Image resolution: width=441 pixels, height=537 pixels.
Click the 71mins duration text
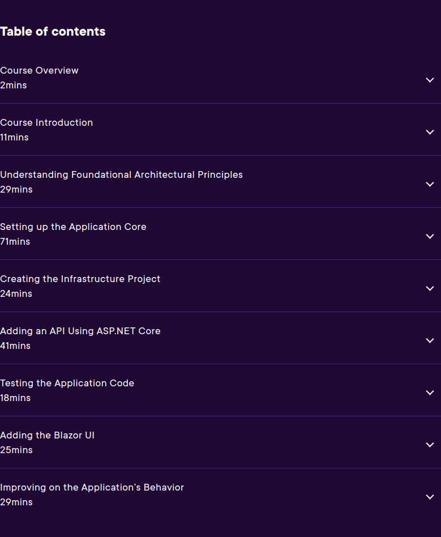click(15, 241)
